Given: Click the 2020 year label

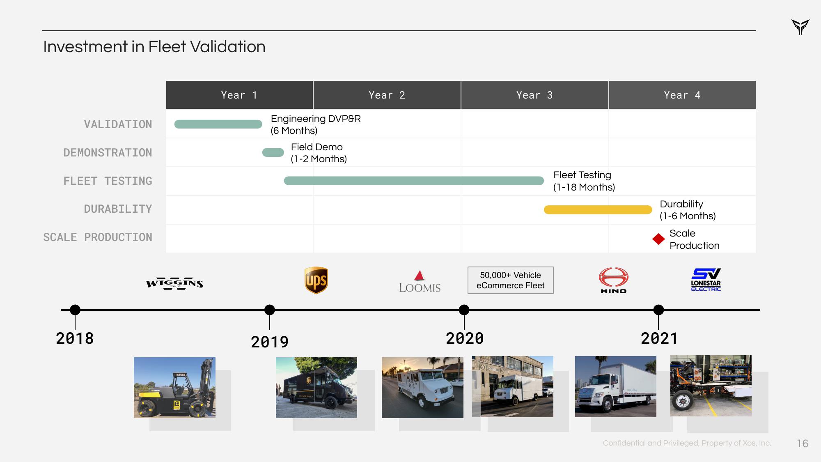Looking at the screenshot, I should click(x=465, y=338).
